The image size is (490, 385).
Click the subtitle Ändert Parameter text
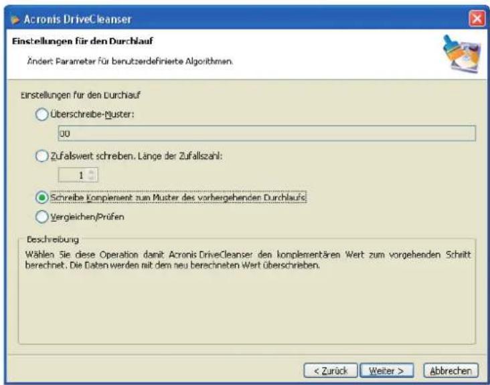click(x=130, y=61)
